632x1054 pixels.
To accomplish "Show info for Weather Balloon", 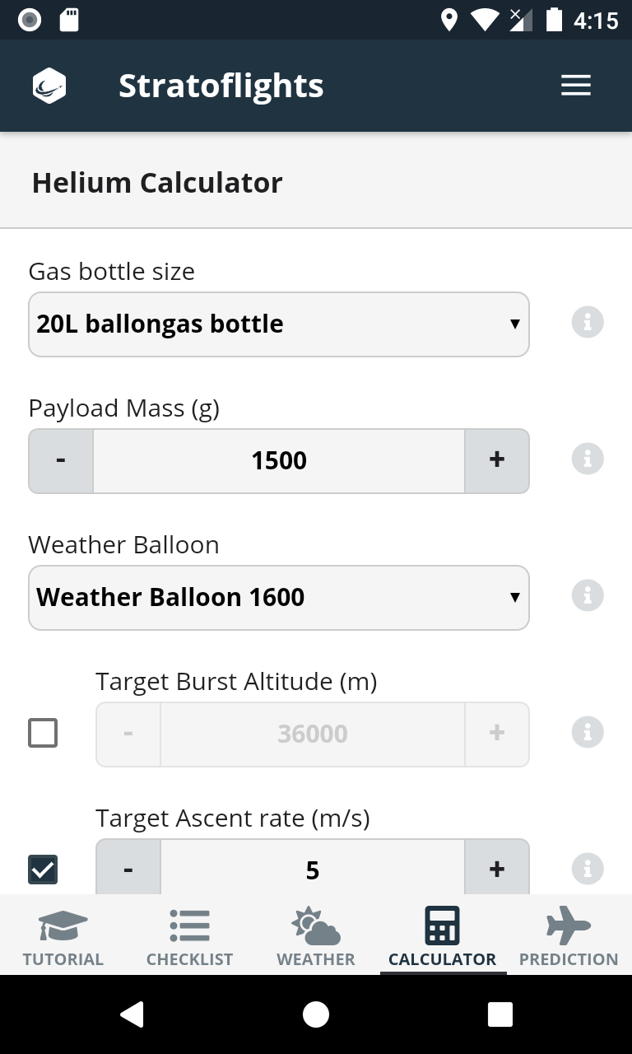I will click(588, 595).
